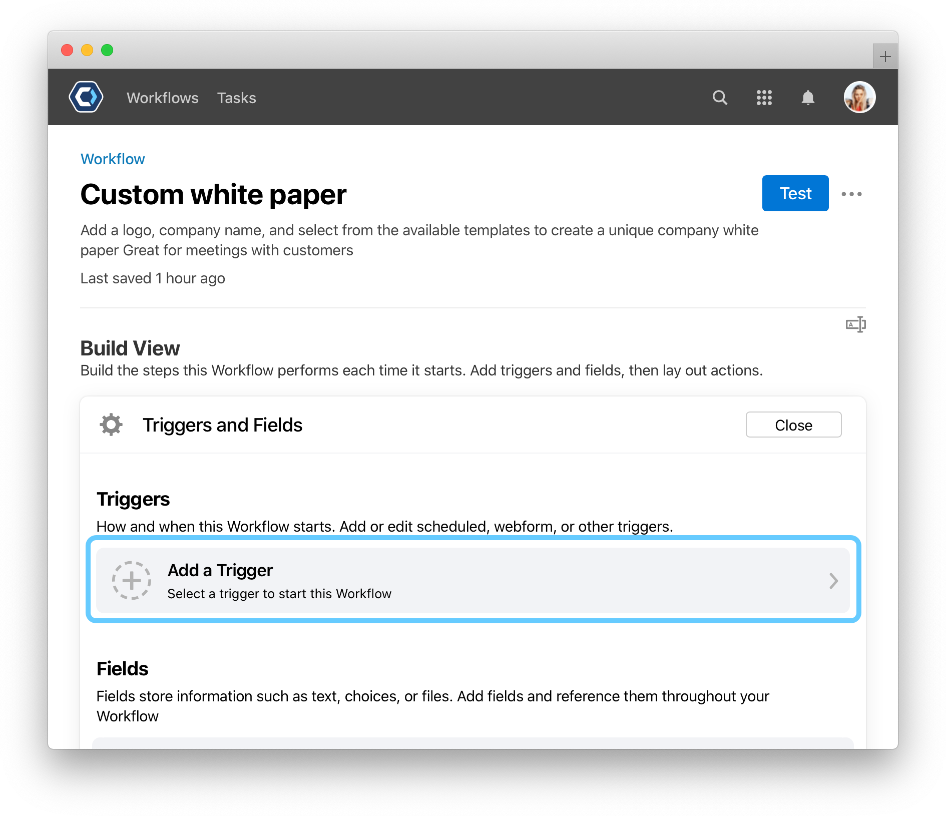Viewport: 946px width, 816px height.
Task: Open the apps grid launcher icon
Action: click(x=764, y=97)
